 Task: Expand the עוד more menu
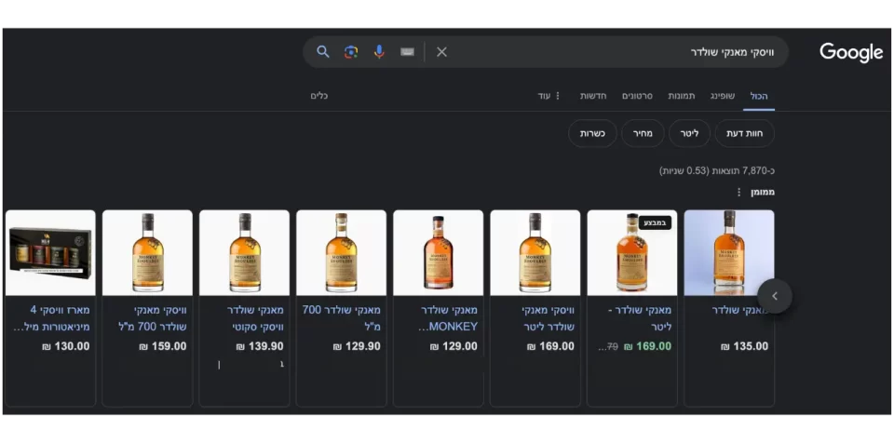[549, 96]
